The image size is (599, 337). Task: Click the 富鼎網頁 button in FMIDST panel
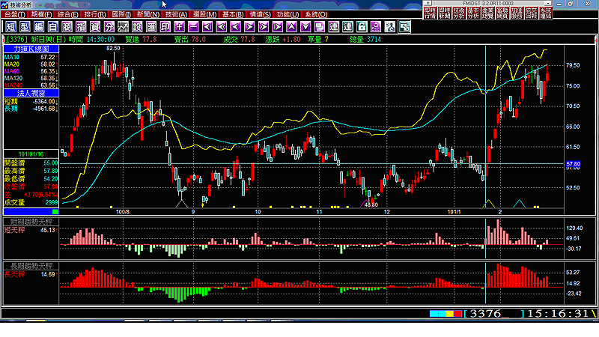point(502,13)
